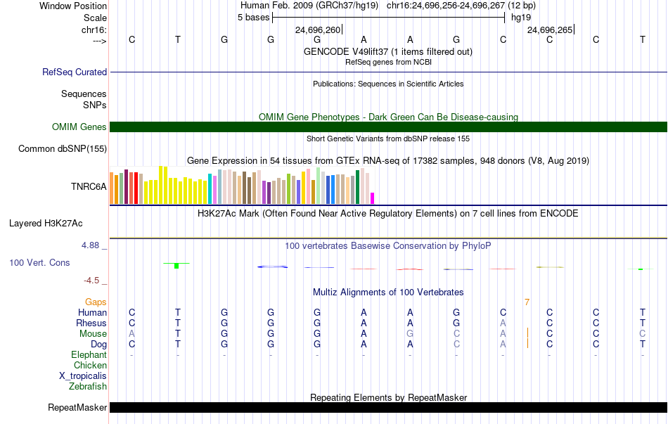Click the Rhesus species label
Screen dimensions: 668x424
click(x=91, y=323)
